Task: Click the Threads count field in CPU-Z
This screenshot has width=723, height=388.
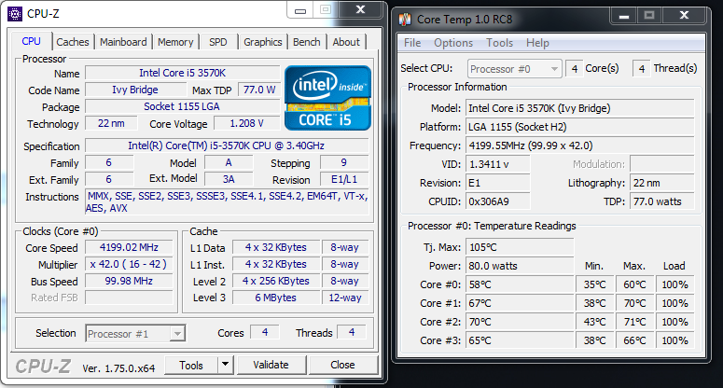Action: [352, 332]
